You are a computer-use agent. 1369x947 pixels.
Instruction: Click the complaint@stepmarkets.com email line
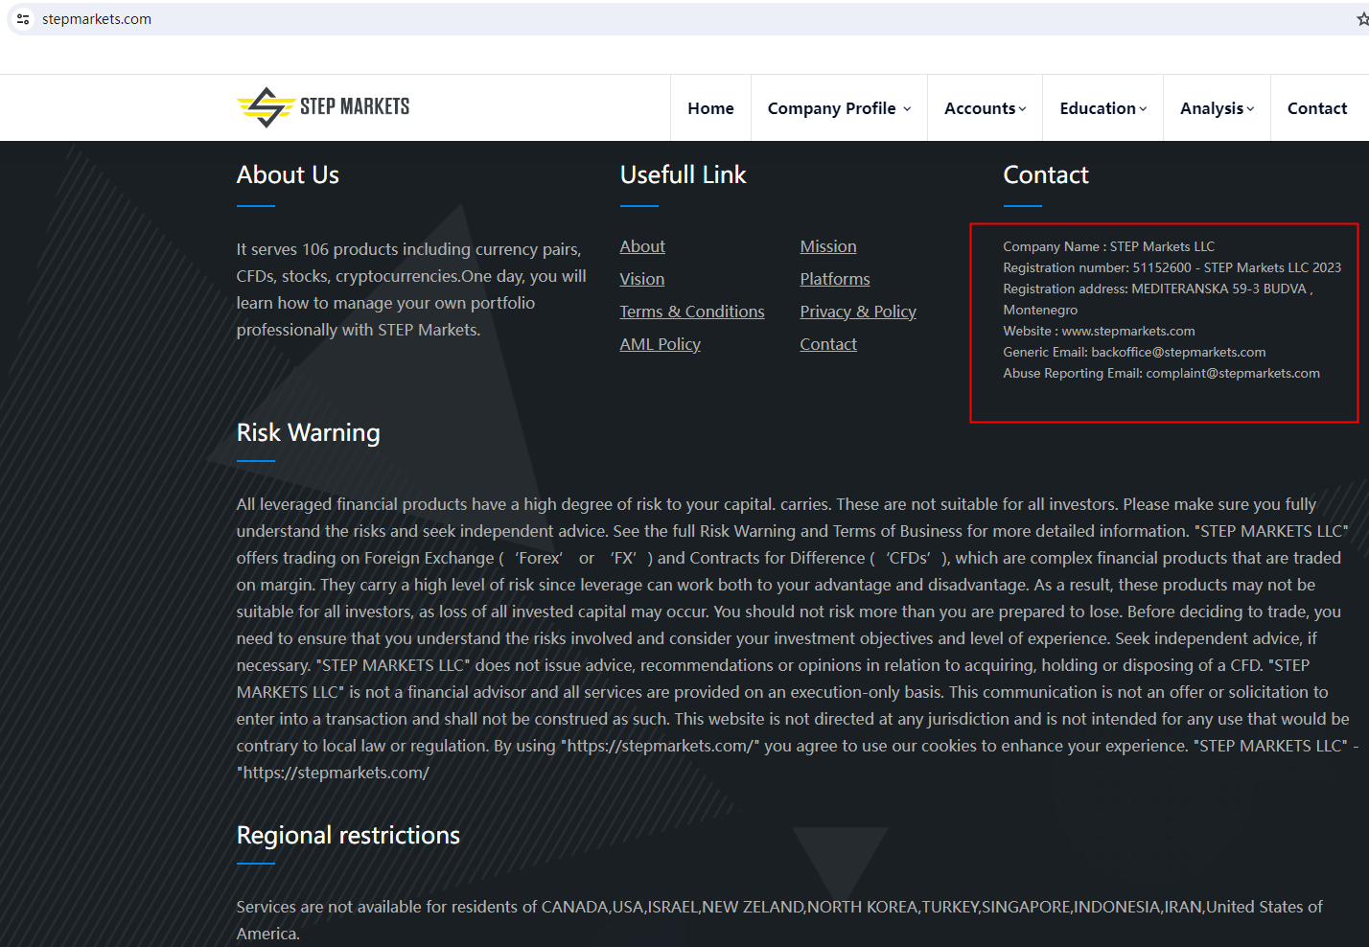[x=1161, y=373]
